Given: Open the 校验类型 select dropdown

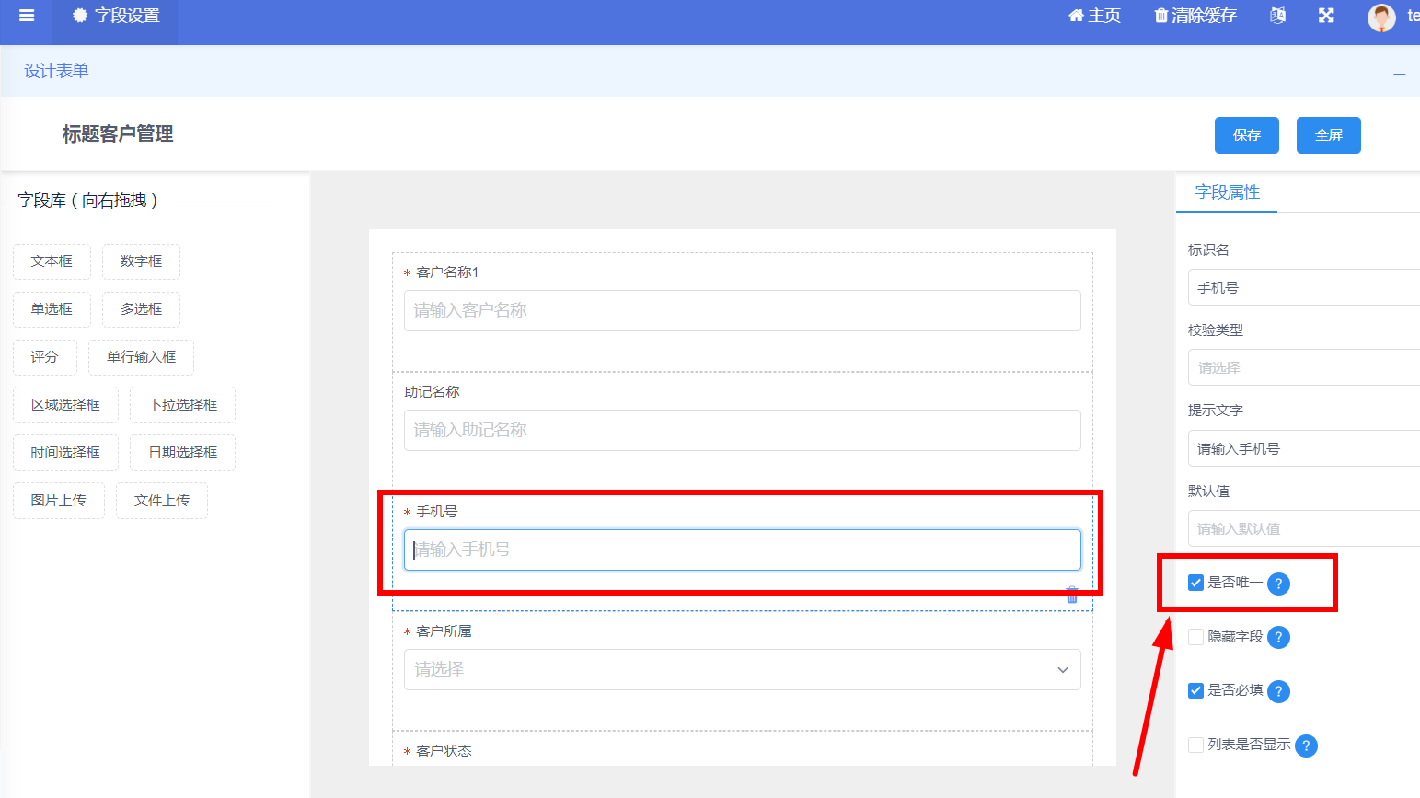Looking at the screenshot, I should pos(1304,368).
